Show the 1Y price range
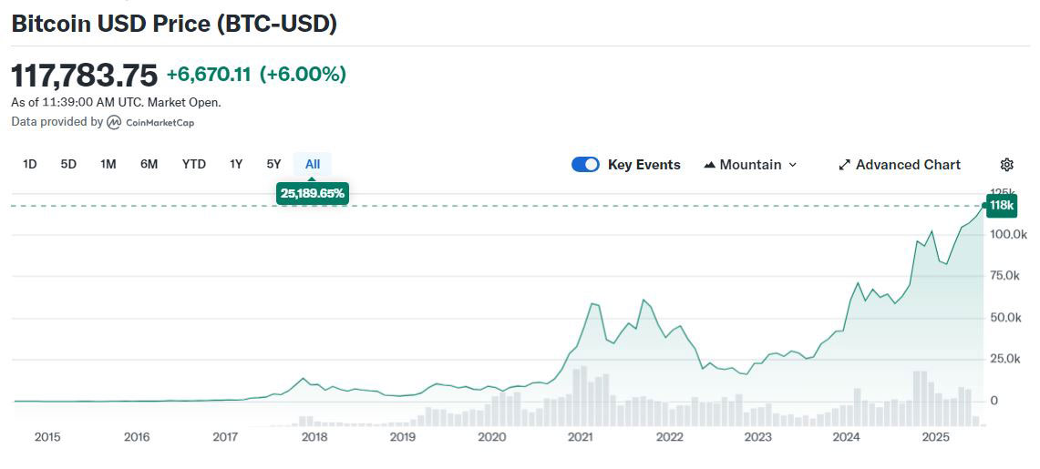The image size is (1040, 469). (x=236, y=164)
